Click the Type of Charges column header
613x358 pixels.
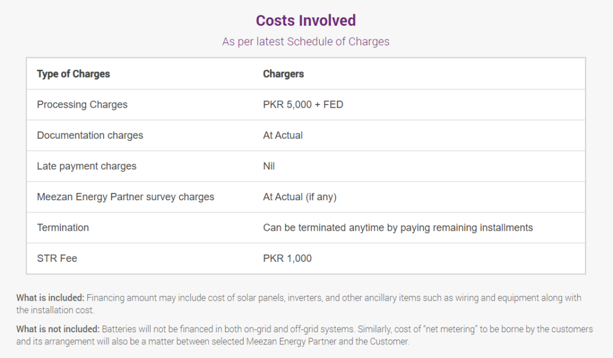click(74, 74)
